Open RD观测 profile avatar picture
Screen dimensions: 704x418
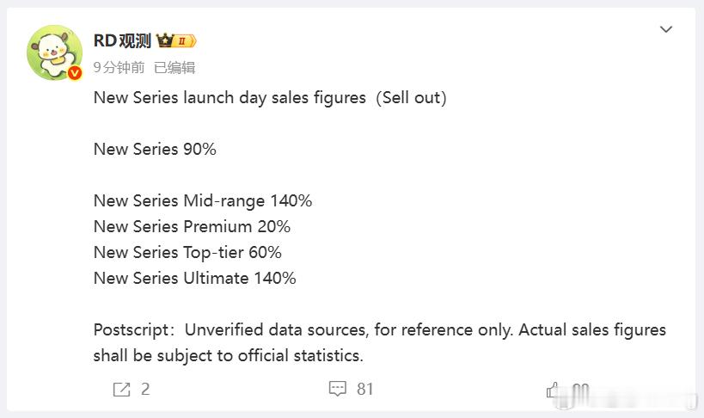55,52
